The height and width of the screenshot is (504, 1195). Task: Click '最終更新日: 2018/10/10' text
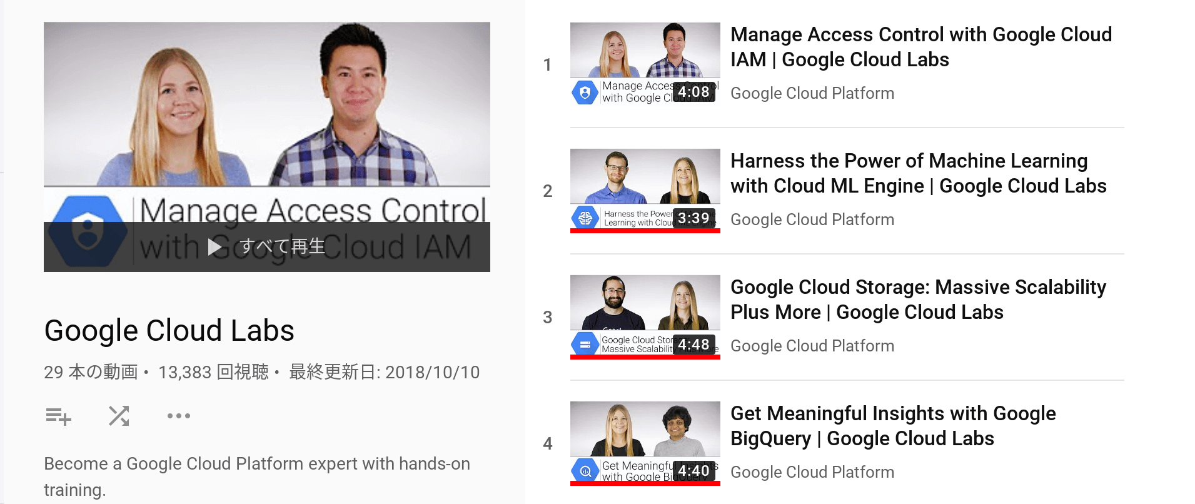pos(384,372)
